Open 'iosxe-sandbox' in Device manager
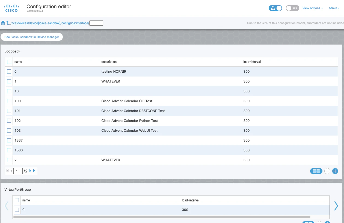The image size is (344, 223). (32, 37)
